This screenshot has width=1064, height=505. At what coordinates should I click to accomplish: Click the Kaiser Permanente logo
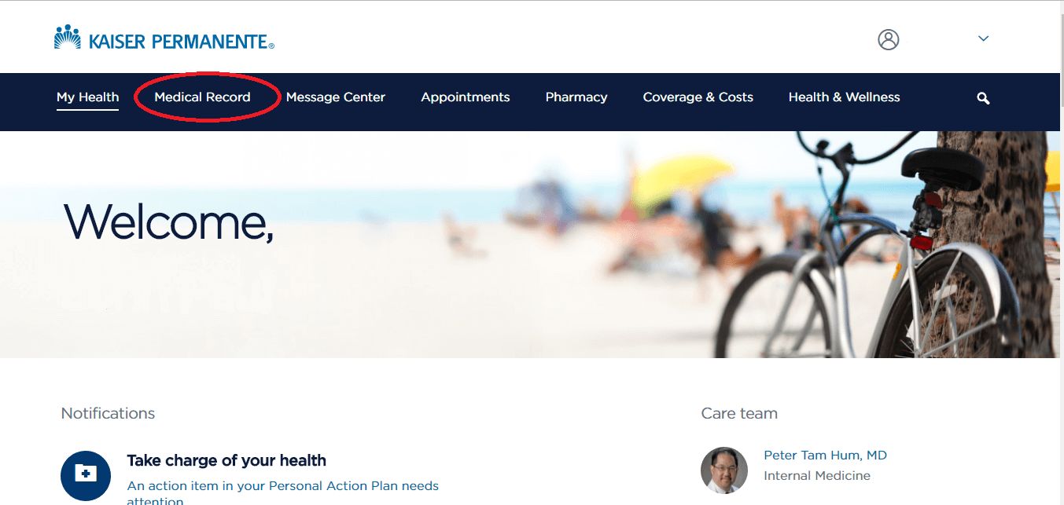164,38
